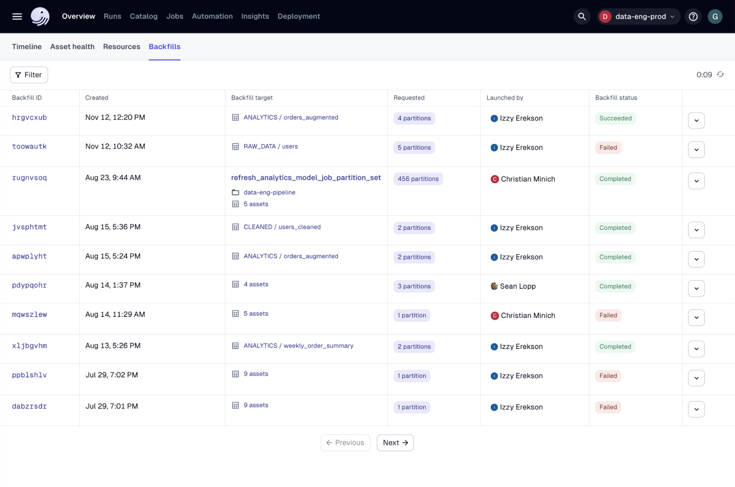Open the search panel
Image resolution: width=735 pixels, height=487 pixels.
582,16
